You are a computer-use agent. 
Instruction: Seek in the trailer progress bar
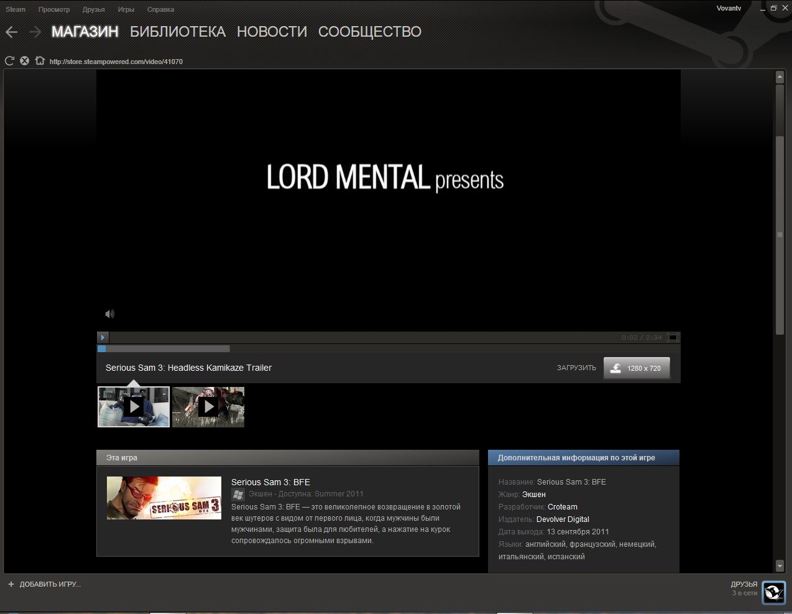click(389, 349)
